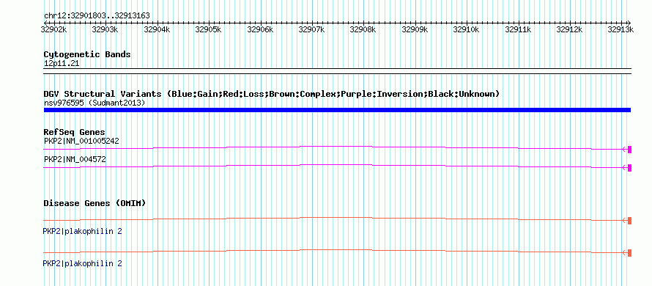Select the 32913k ruler position

coord(620,29)
